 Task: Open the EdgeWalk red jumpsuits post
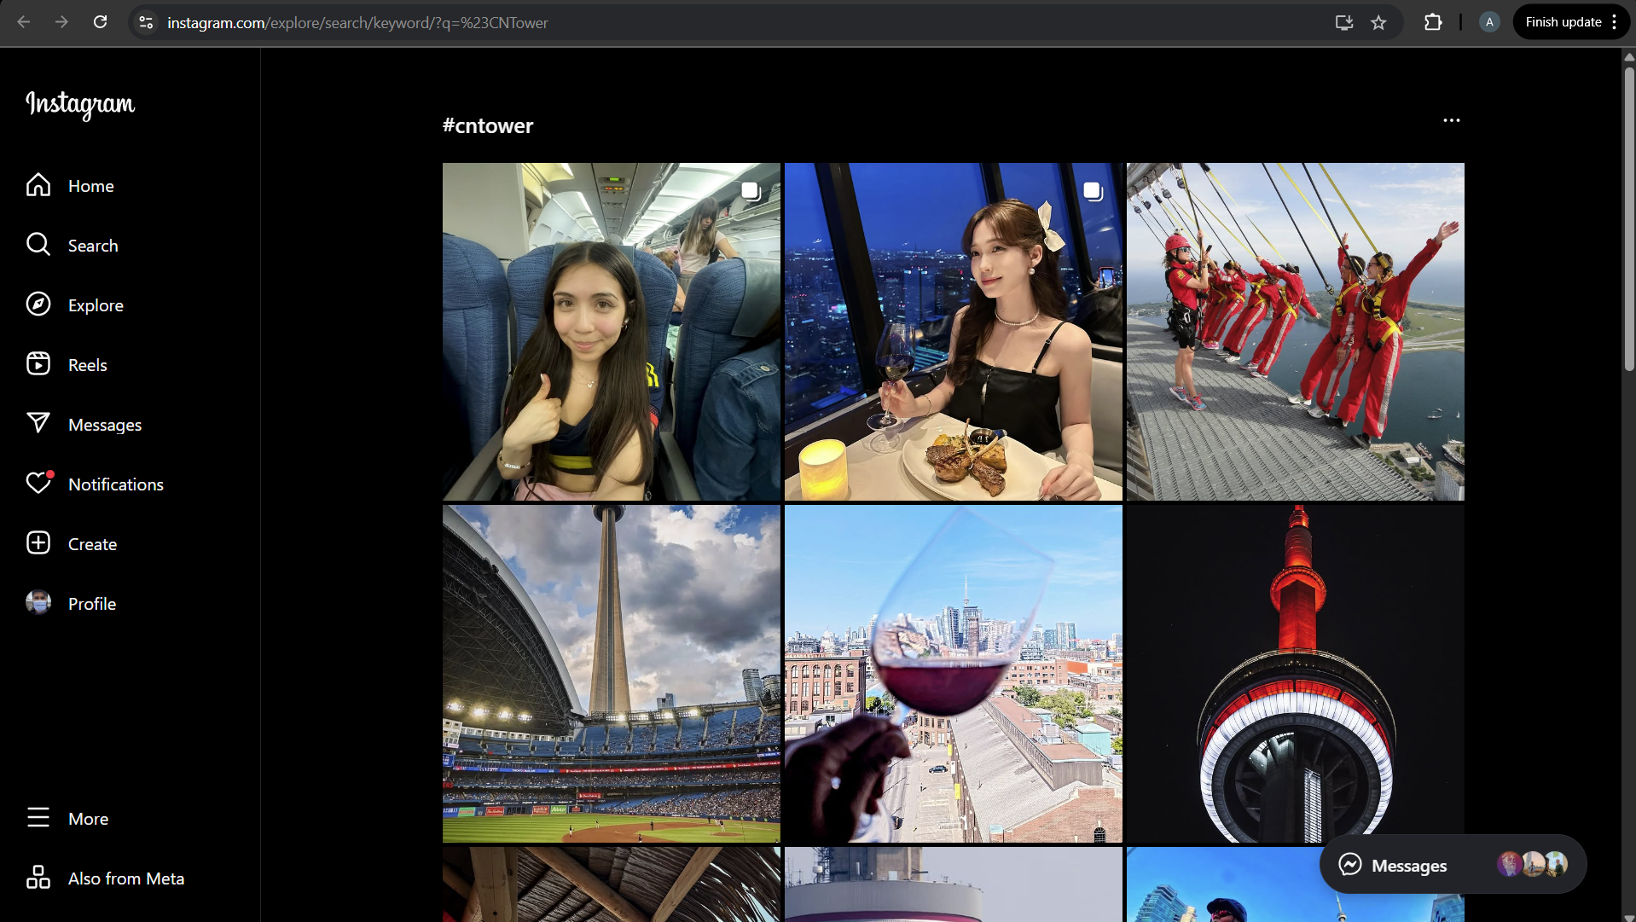1295,332
